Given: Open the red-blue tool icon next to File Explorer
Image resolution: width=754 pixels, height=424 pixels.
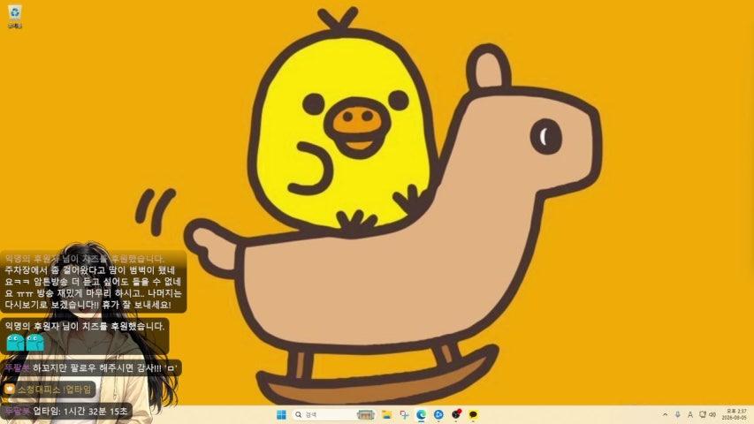Looking at the screenshot, I should coord(404,414).
